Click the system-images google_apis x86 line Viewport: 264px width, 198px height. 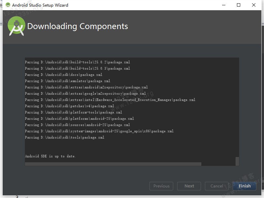(x=99, y=131)
